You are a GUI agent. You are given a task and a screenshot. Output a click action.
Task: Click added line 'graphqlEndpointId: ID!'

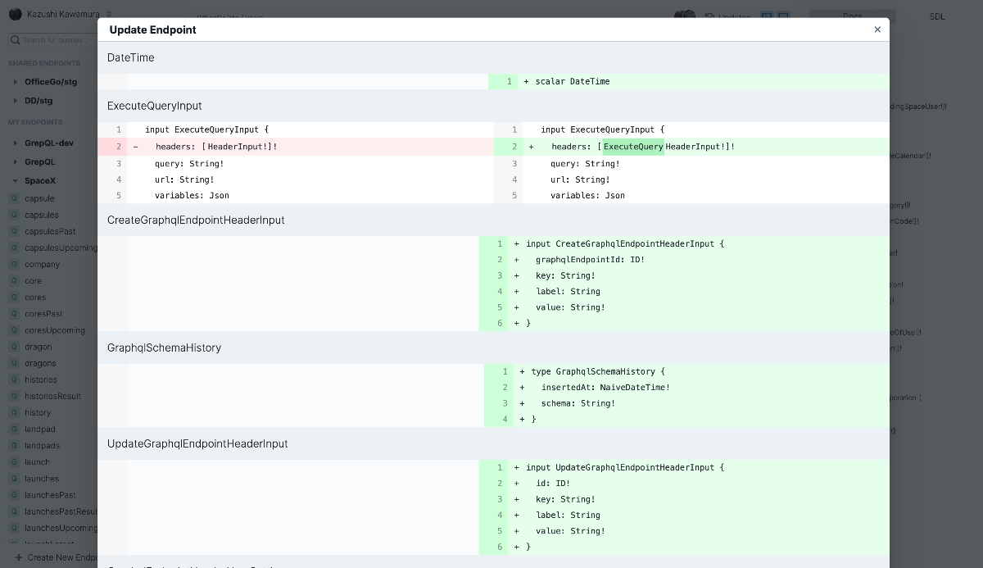click(590, 260)
